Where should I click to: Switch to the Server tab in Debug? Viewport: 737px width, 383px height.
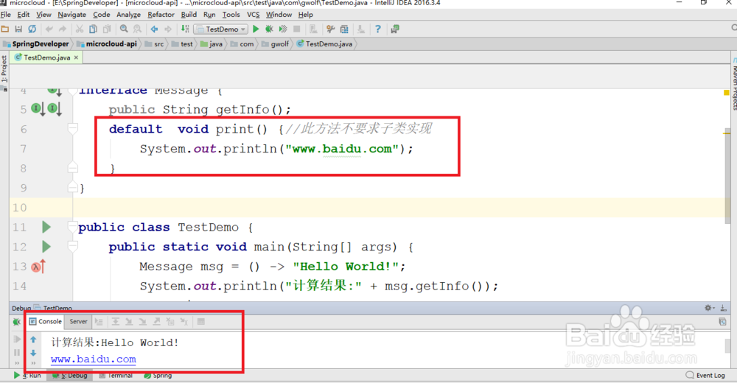(x=78, y=321)
